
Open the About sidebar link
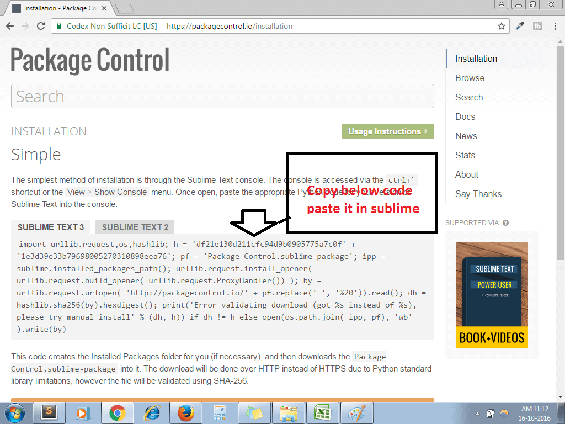click(467, 174)
